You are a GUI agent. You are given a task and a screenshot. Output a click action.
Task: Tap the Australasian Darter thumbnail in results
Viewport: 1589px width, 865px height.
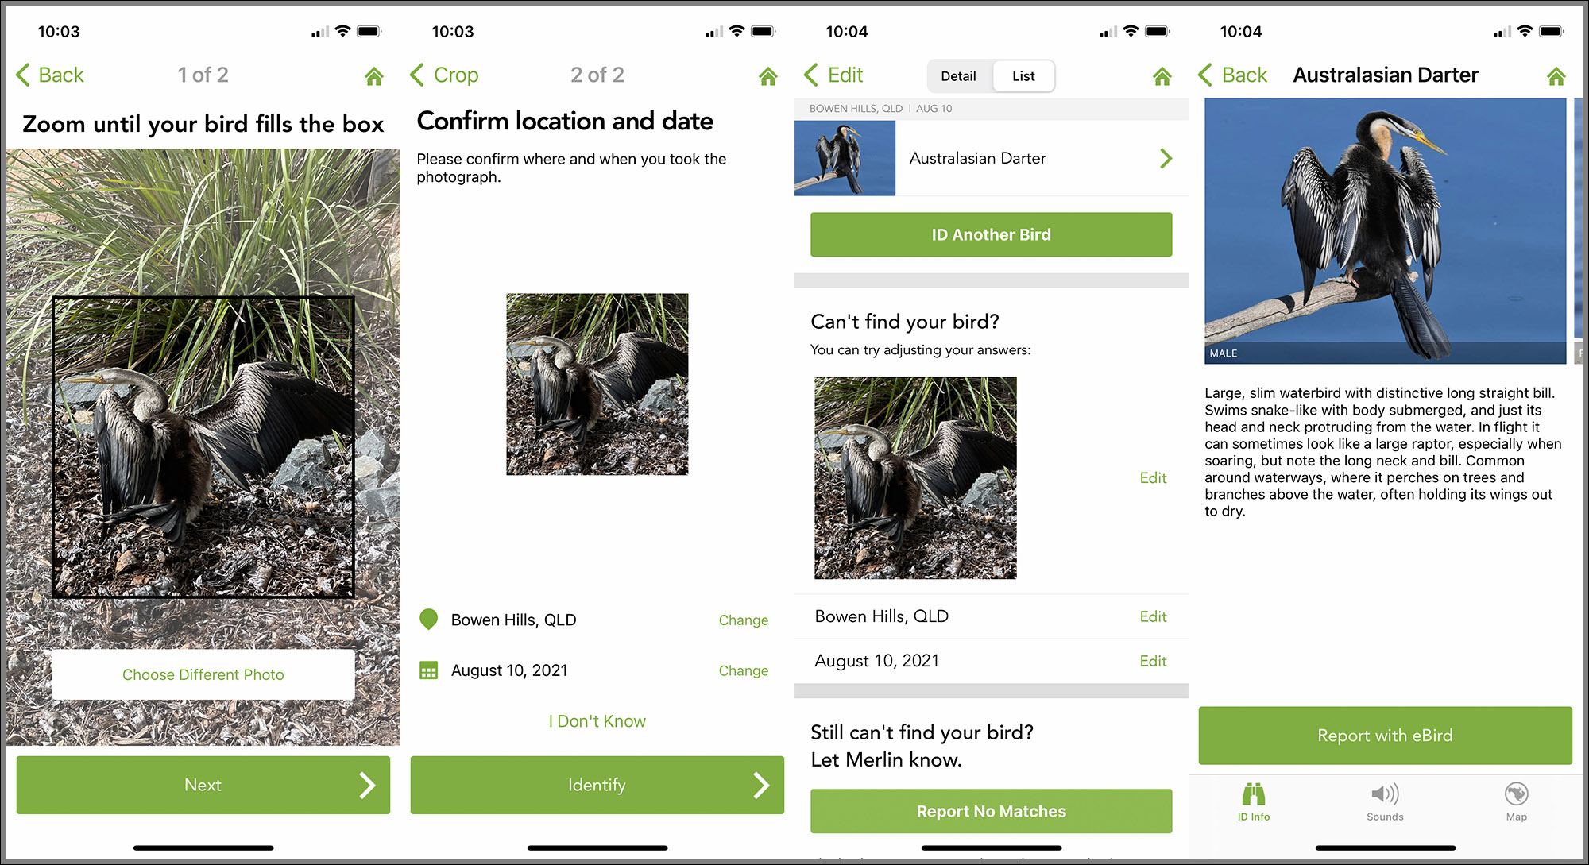point(844,157)
